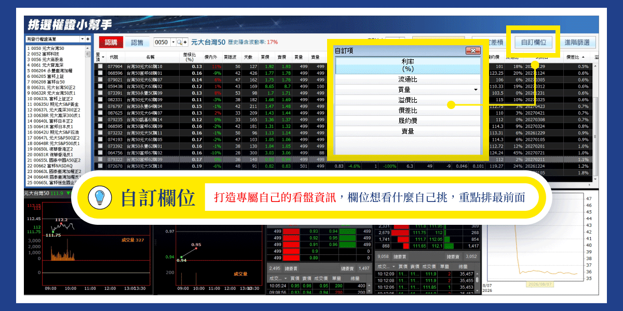Click the plus icon next to the issuer list dropdown

88,39
